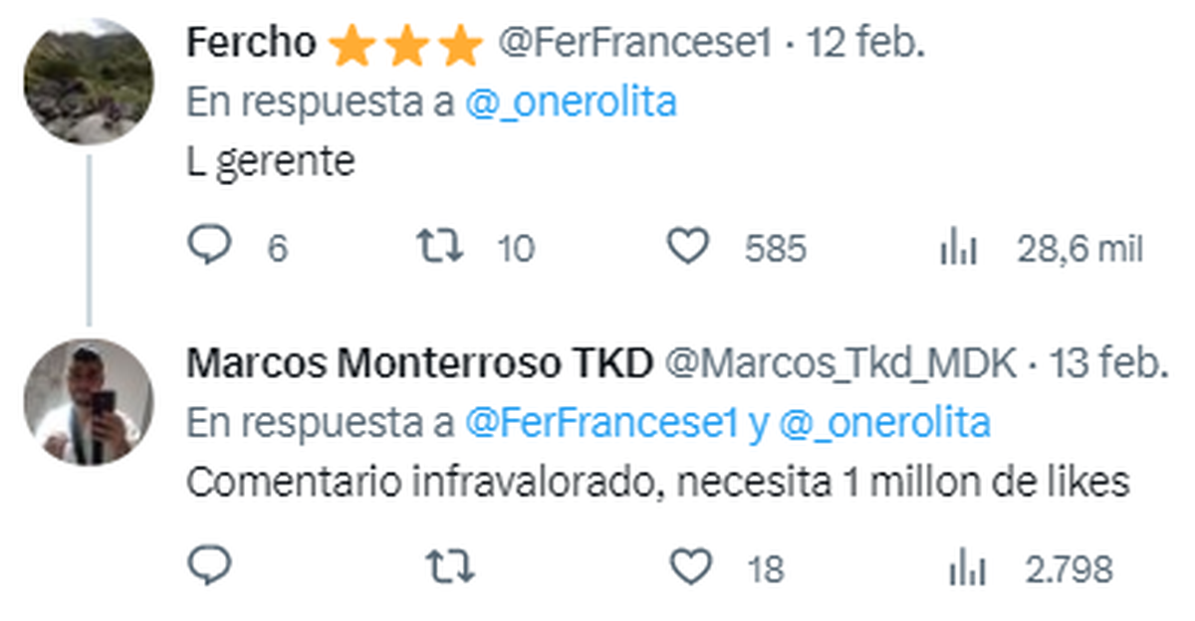
Task: Open @_onerolita mention in Marcos's reply line
Action: (x=884, y=424)
